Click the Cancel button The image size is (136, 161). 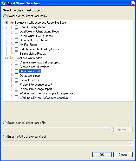123,155
